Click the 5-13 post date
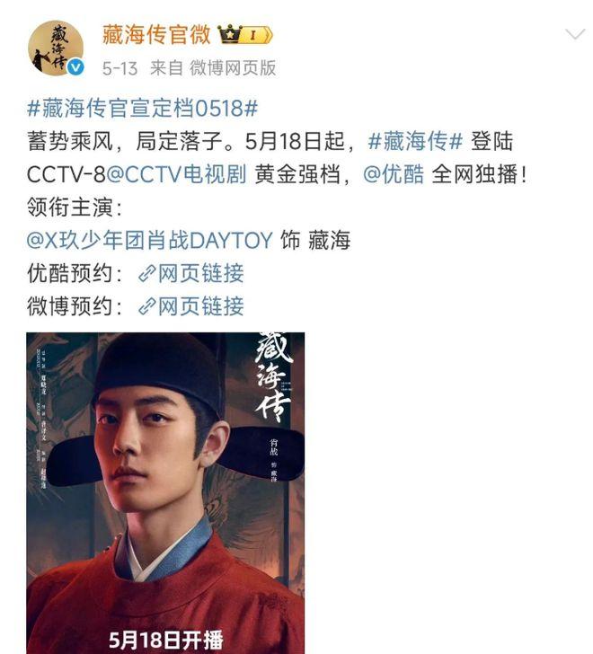The width and height of the screenshot is (593, 654). click(x=119, y=68)
